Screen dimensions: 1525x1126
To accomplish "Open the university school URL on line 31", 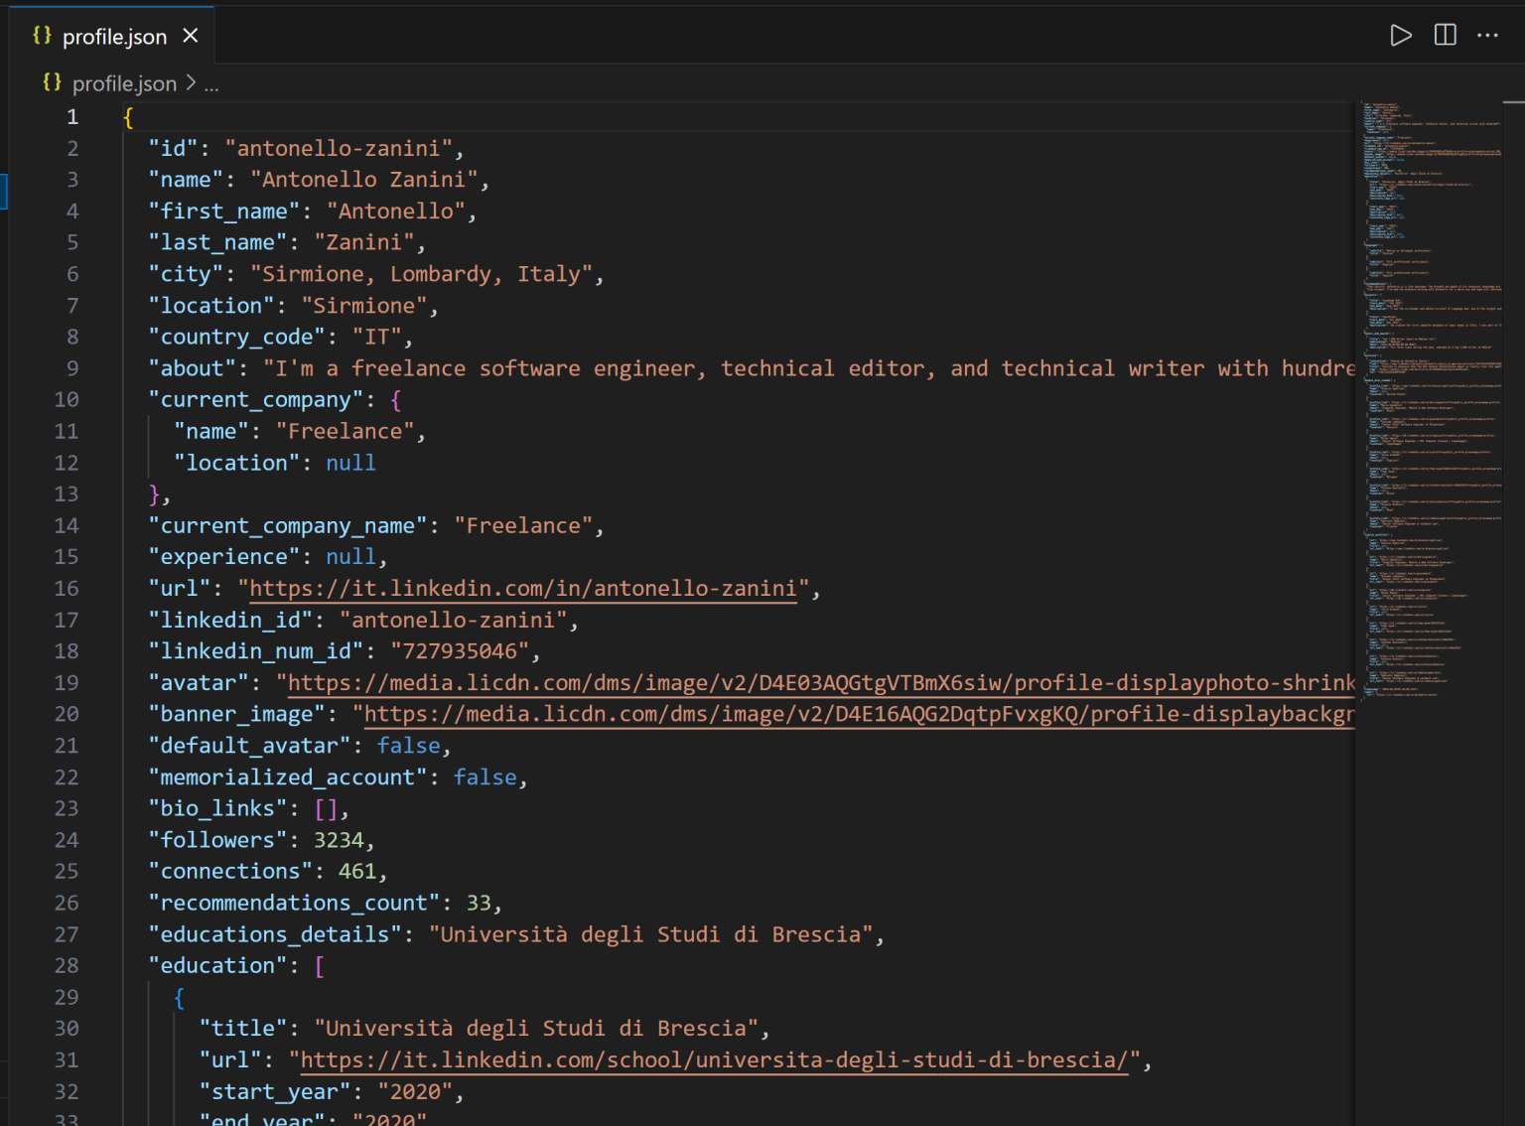I will (713, 1059).
